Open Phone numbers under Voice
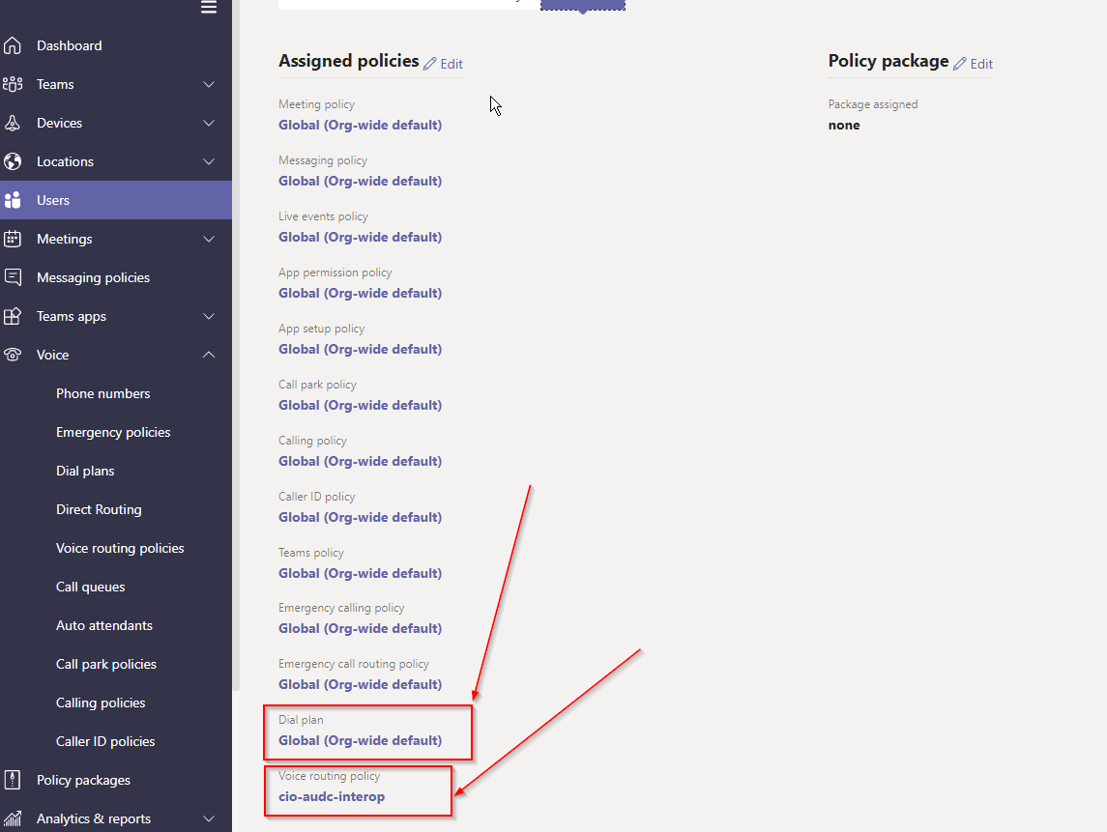The height and width of the screenshot is (832, 1107). [x=103, y=393]
